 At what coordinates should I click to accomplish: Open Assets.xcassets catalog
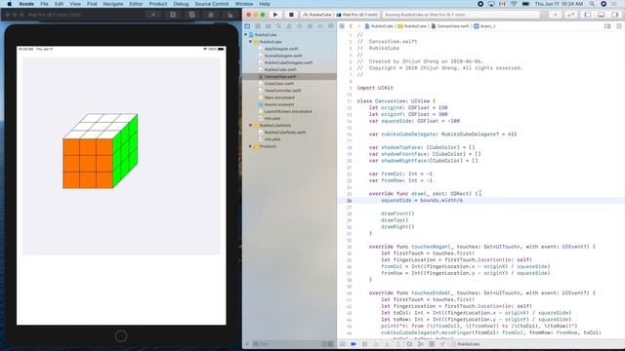click(x=279, y=104)
